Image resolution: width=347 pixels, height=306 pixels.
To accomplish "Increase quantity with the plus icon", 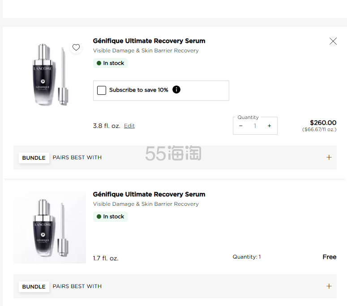I will pos(270,126).
